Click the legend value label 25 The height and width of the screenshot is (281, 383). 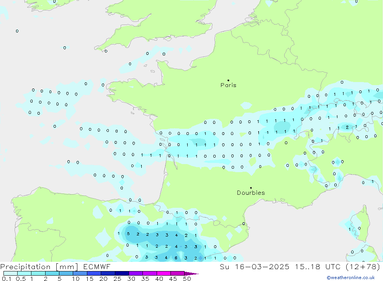118,279
